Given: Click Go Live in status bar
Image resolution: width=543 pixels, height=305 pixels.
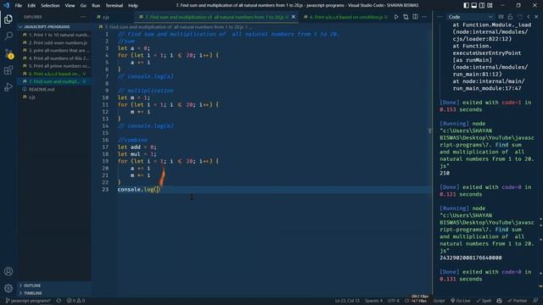Looking at the screenshot, I should tap(460, 301).
